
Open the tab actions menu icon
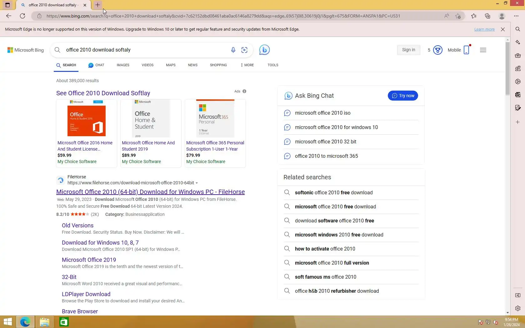[x=7, y=5]
